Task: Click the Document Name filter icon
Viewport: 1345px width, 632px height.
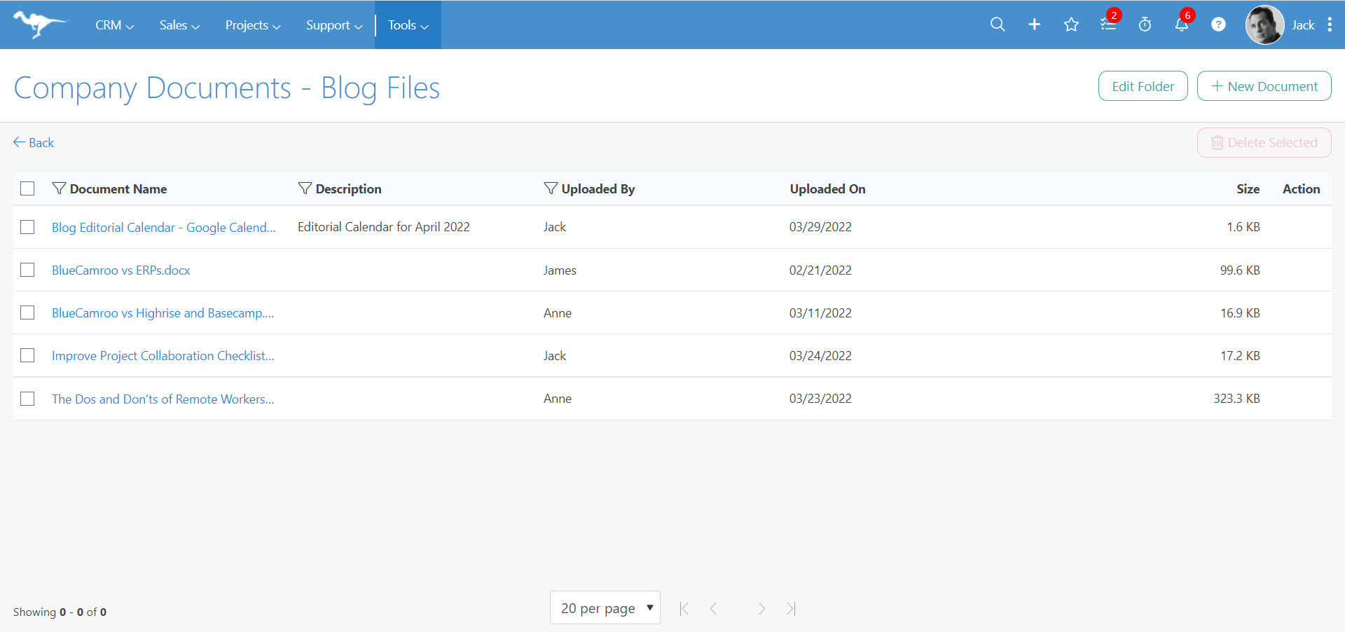Action: click(x=59, y=188)
